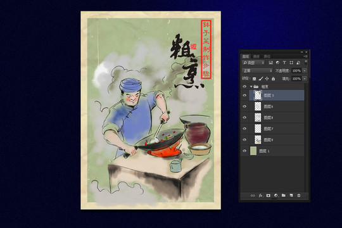The image size is (342, 228).
Task: Open the fx layer style menu
Action: [260, 196]
